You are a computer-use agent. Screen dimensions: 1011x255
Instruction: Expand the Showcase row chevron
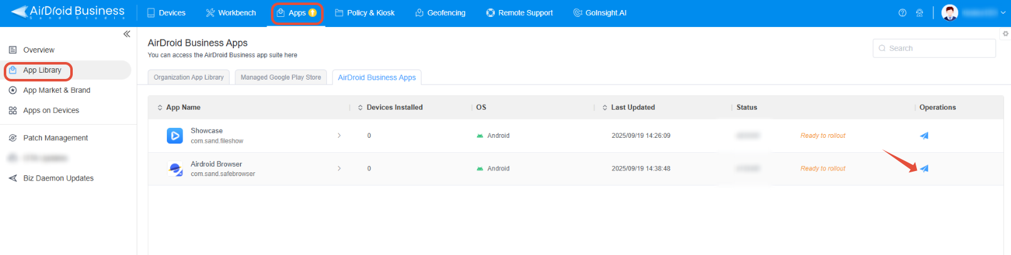point(339,135)
